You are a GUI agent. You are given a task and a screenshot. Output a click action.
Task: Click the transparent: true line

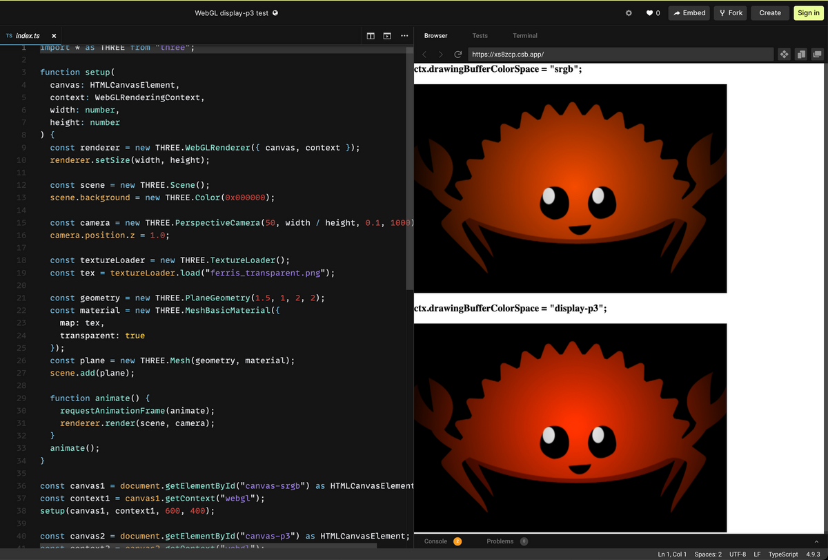click(102, 336)
